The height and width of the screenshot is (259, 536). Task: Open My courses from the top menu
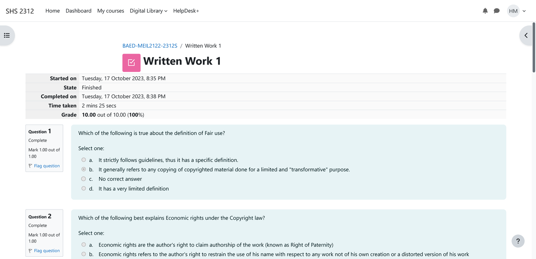coord(110,11)
